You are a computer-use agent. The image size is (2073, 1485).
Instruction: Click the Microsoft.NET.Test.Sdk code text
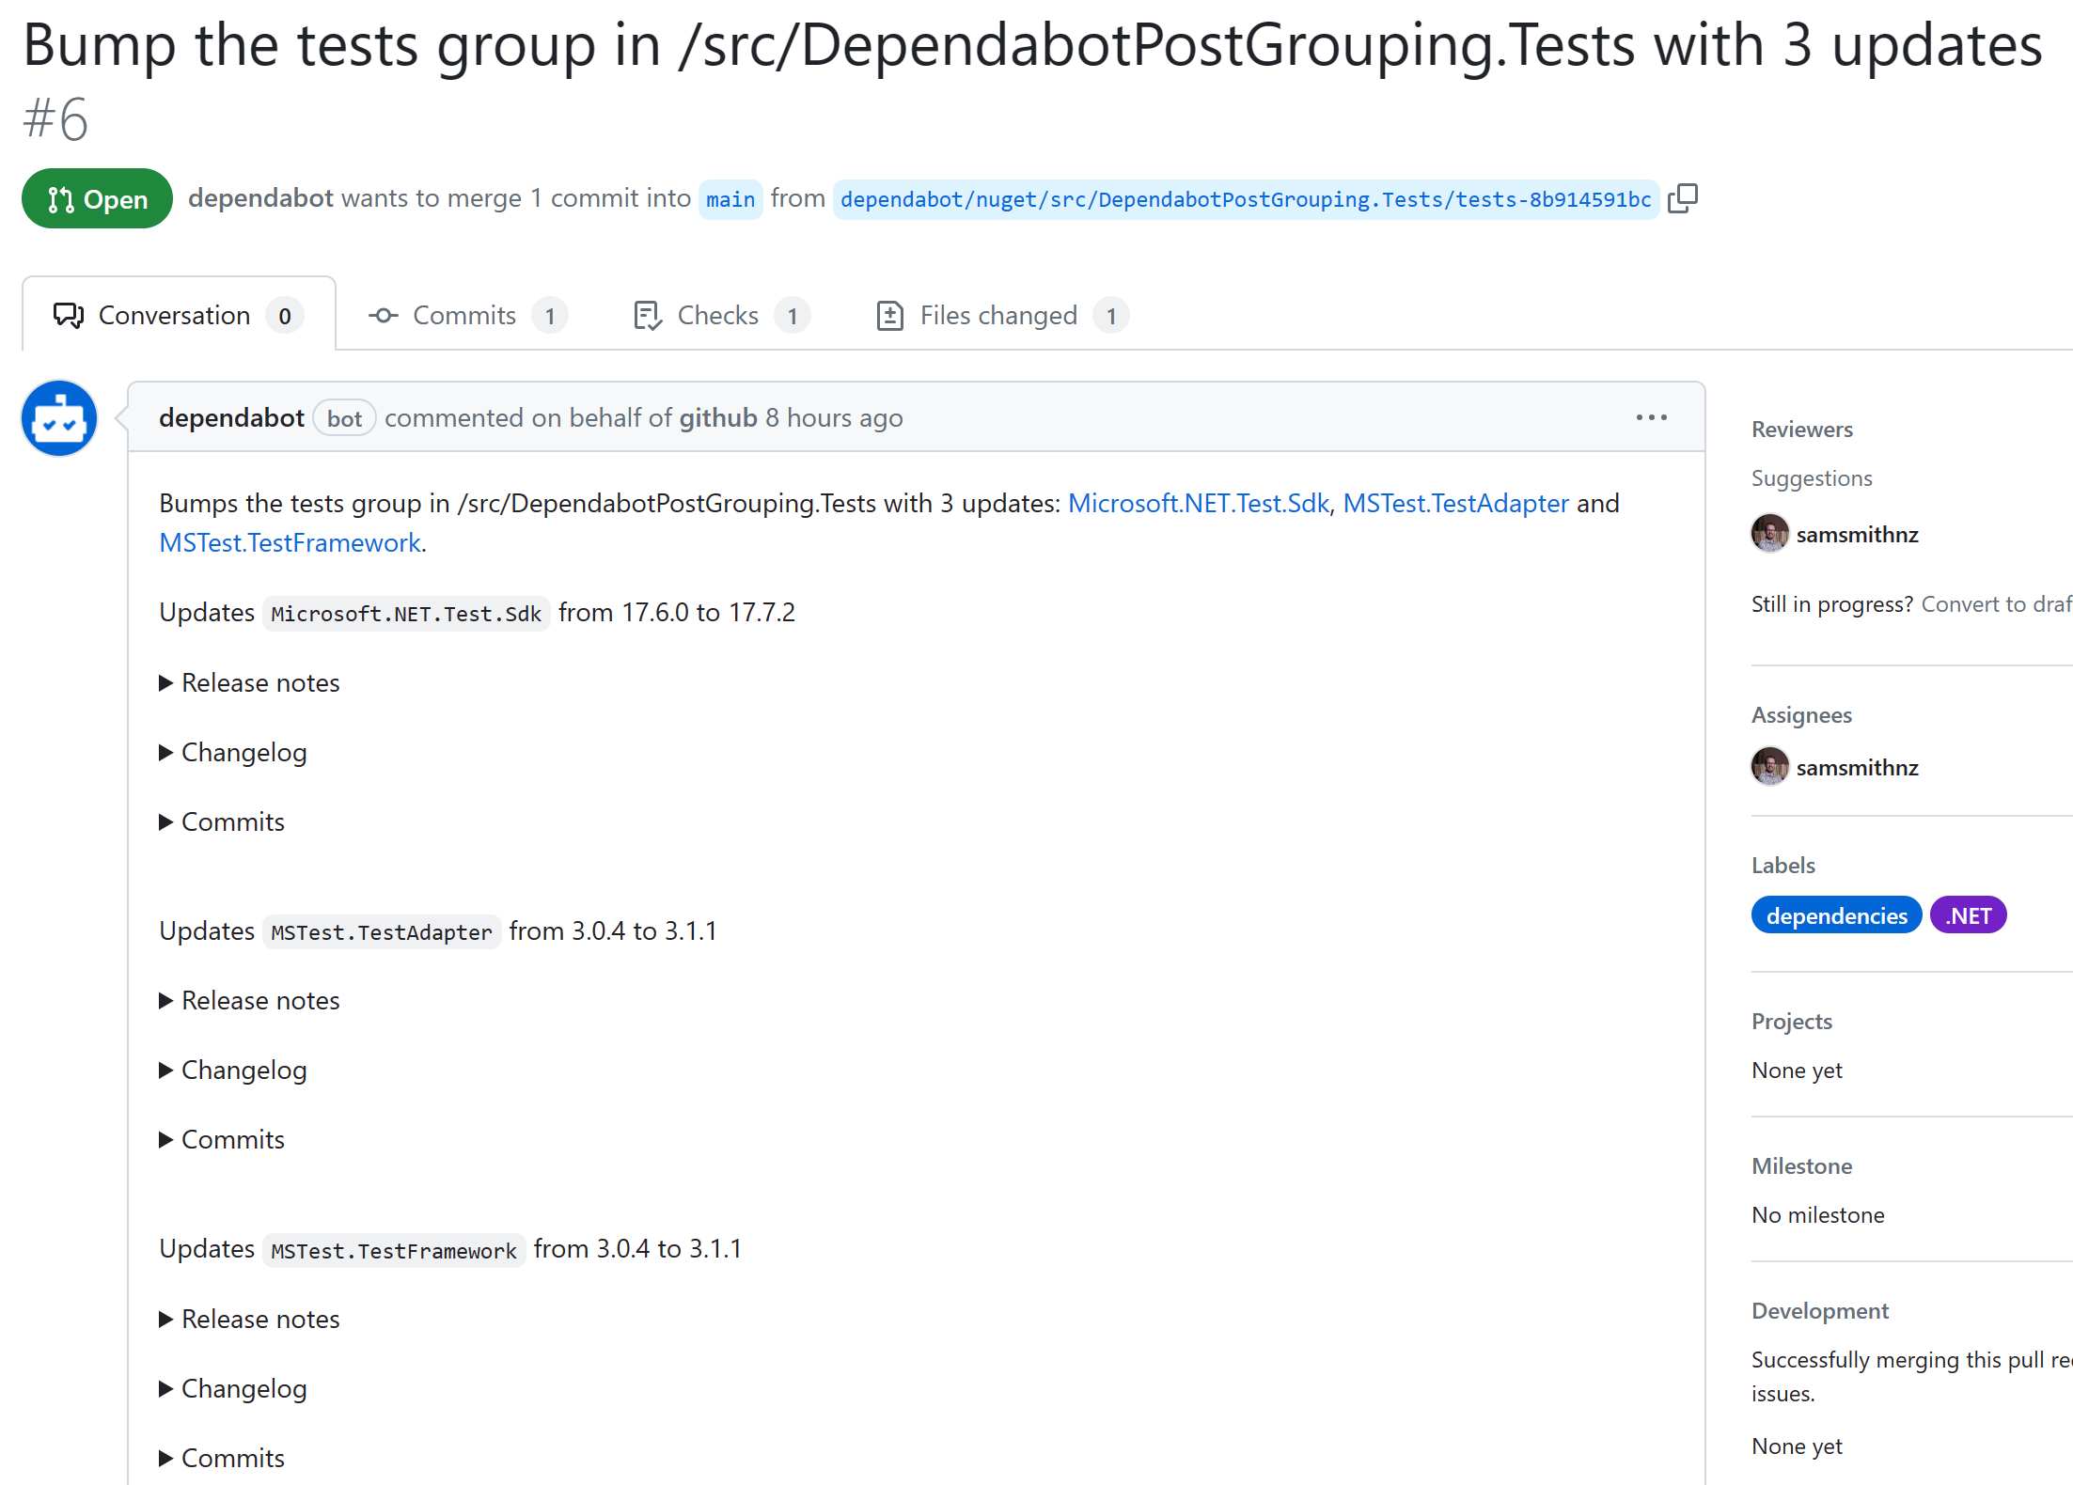pos(406,614)
